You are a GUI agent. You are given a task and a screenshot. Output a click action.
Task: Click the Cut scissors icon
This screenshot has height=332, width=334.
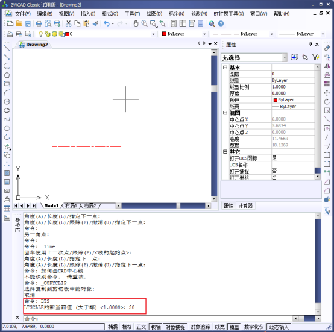[x=68, y=23]
